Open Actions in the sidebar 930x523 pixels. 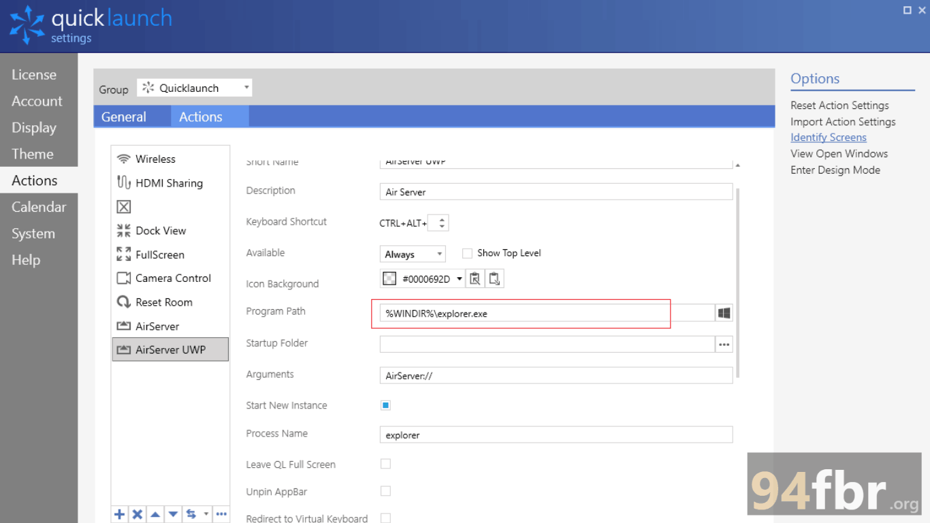[x=39, y=180]
